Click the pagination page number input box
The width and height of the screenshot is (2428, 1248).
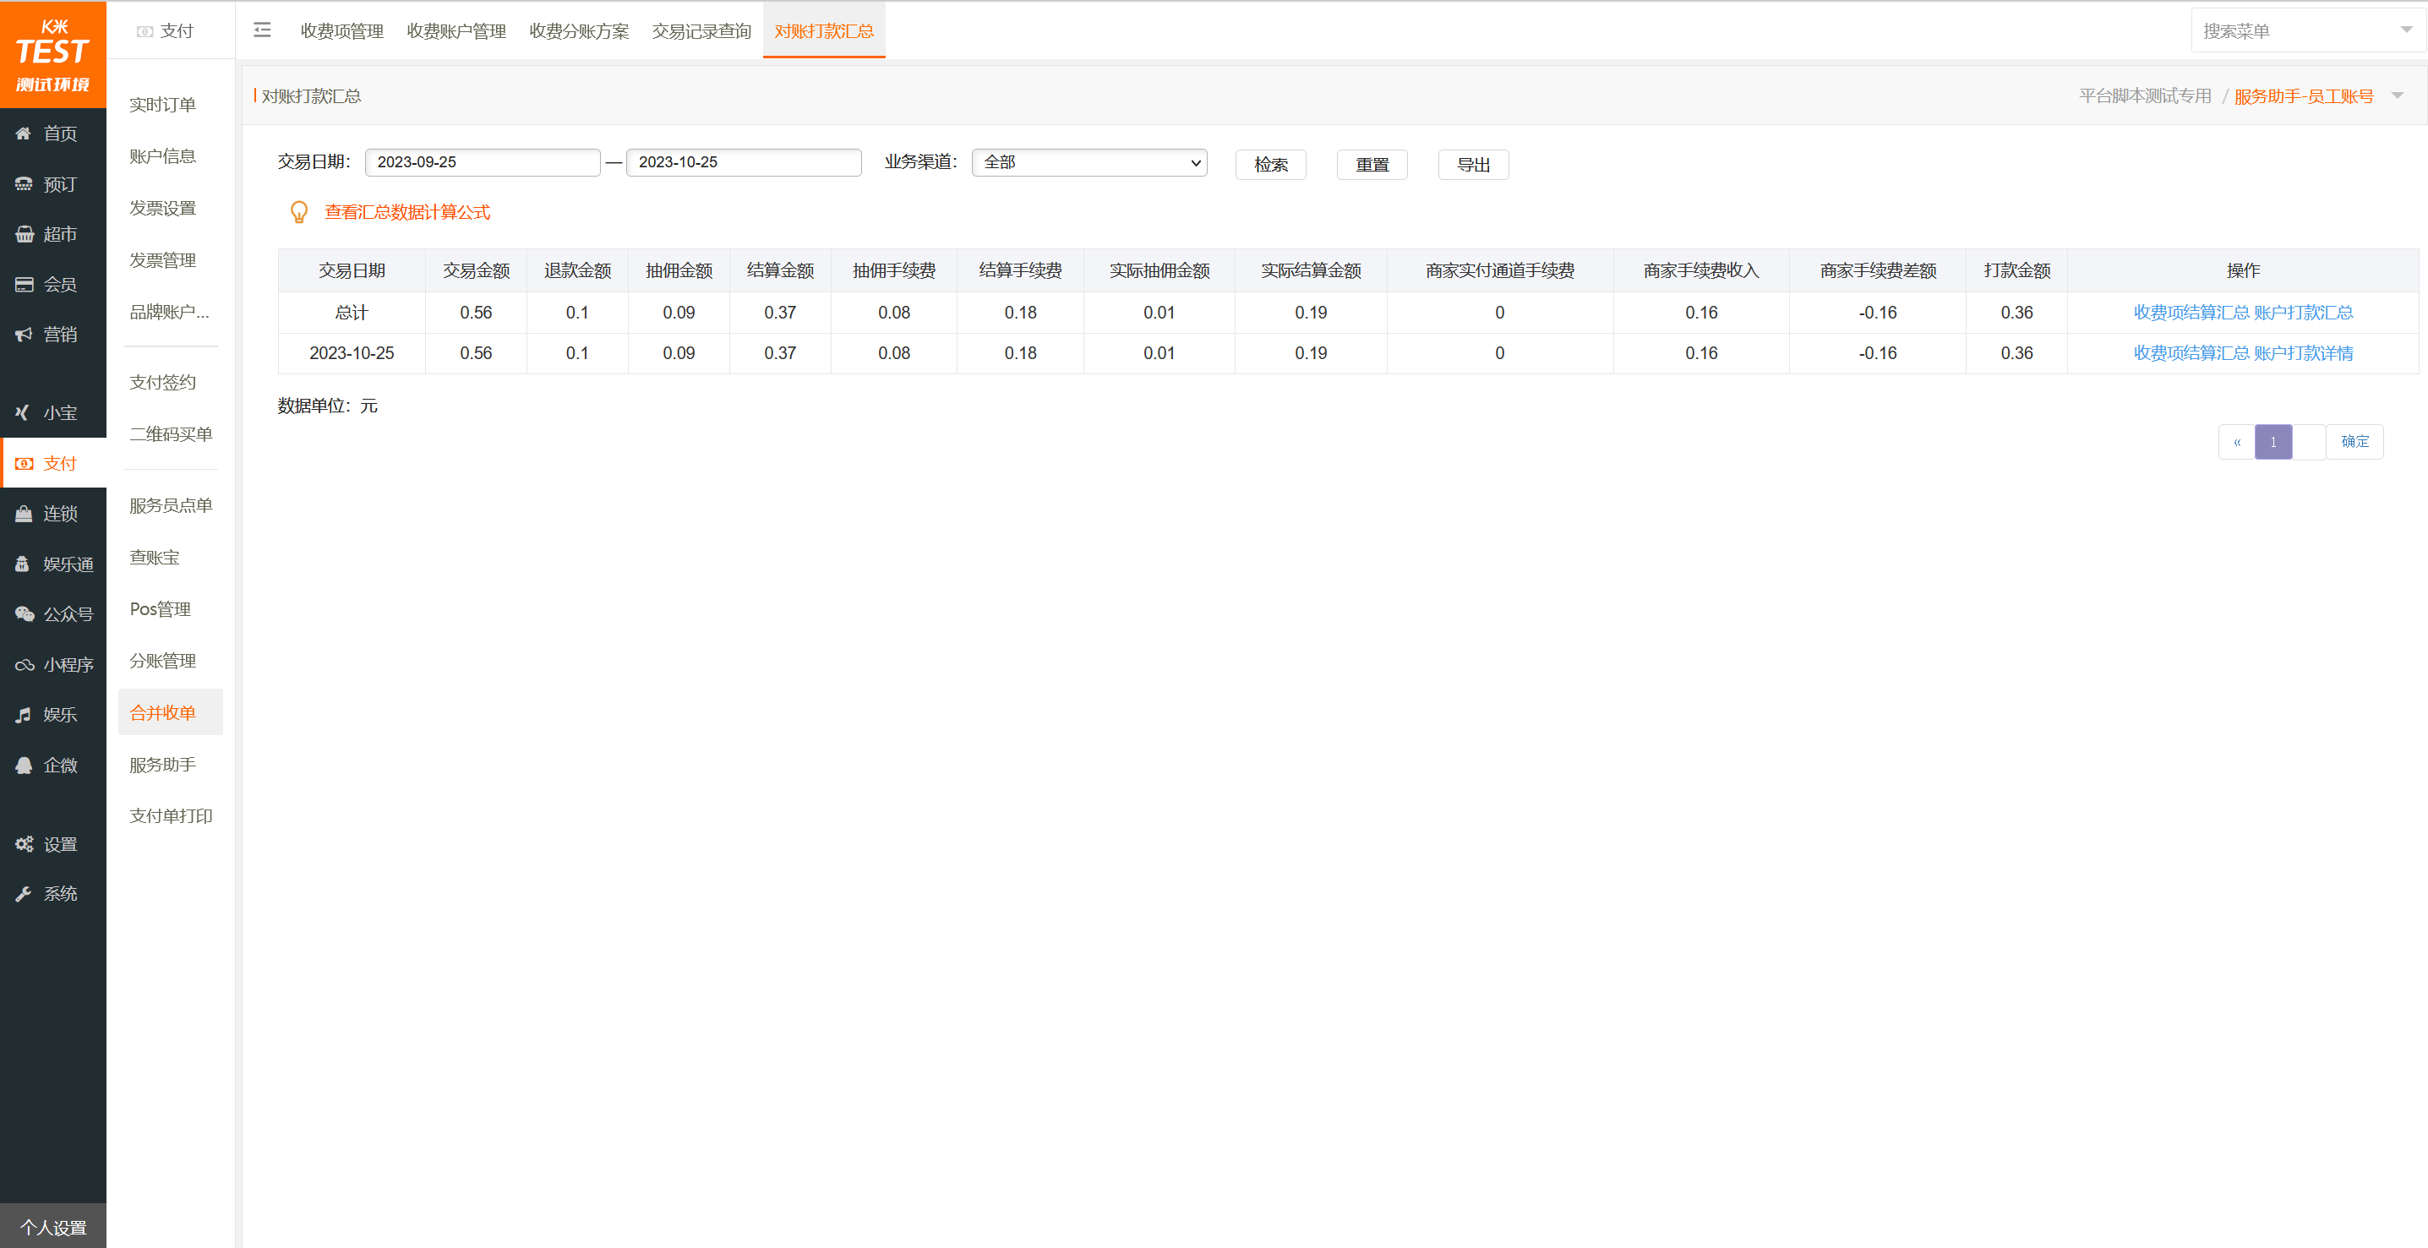tap(2309, 442)
